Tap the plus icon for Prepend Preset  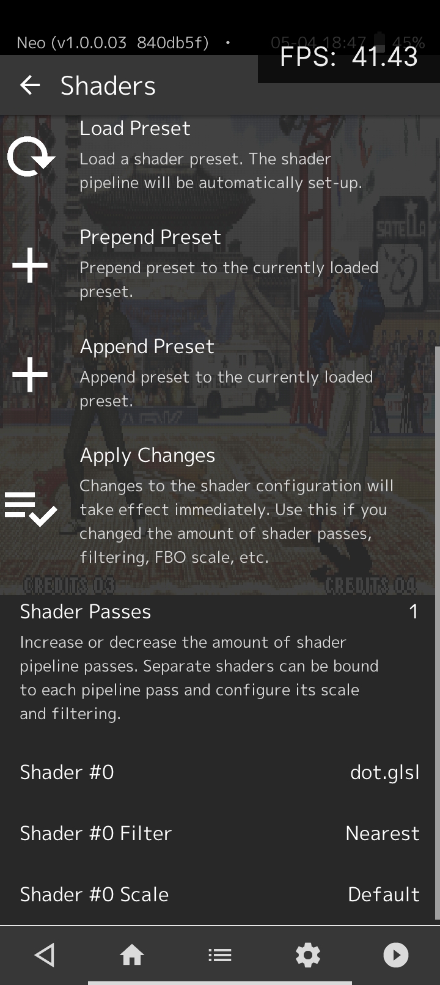click(30, 265)
